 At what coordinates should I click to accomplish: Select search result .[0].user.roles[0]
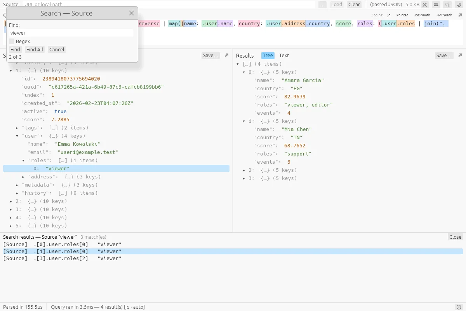coord(233,245)
